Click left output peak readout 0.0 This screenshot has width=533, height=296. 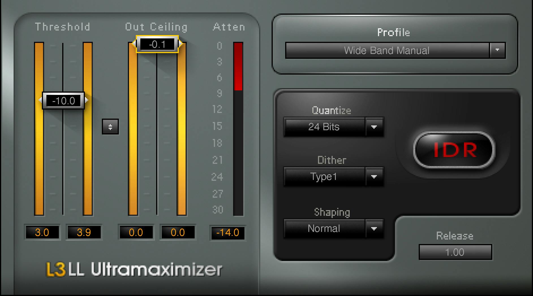(136, 232)
